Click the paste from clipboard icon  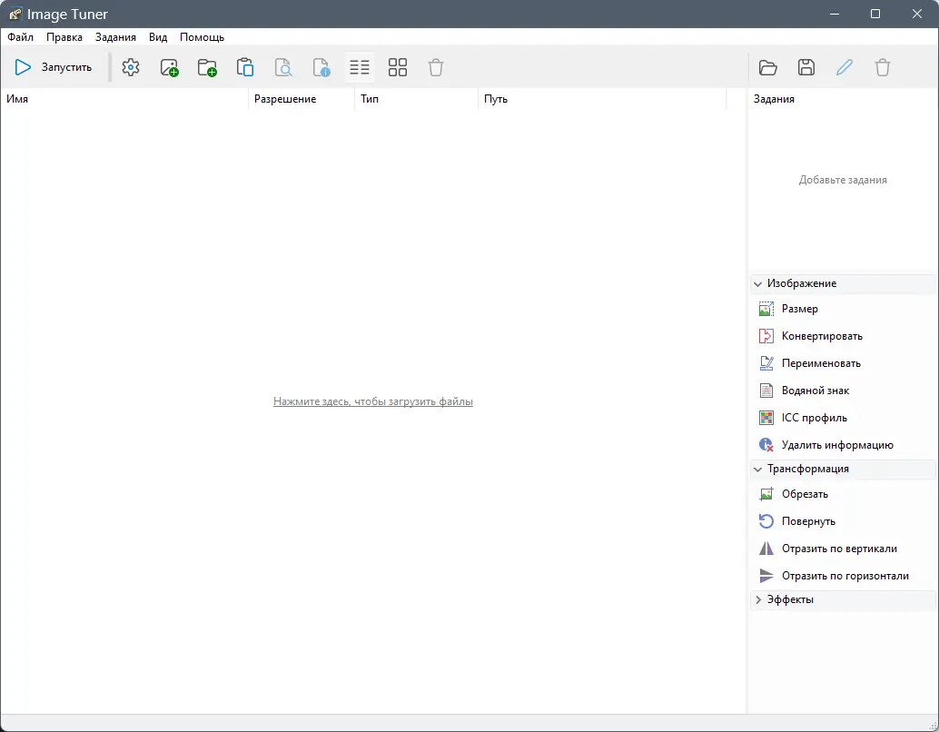point(245,67)
